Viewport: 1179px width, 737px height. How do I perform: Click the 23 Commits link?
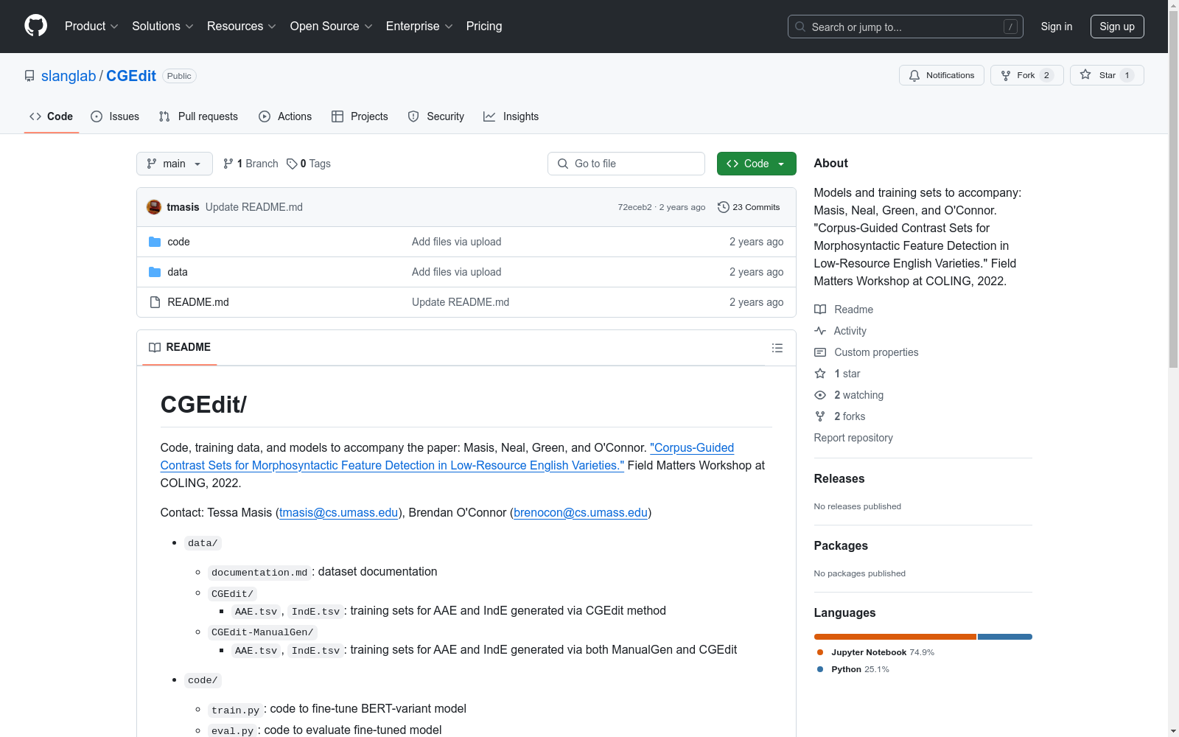point(749,207)
